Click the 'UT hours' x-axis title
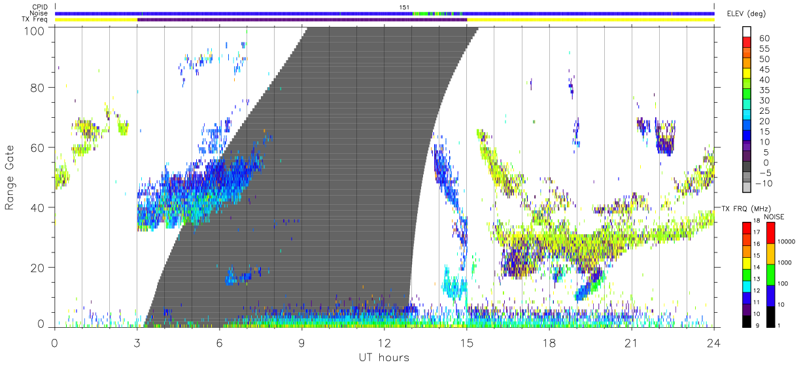 (384, 357)
